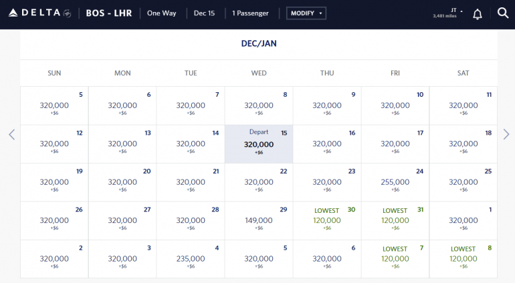
Task: Click the BOS - LHR route
Action: (109, 13)
